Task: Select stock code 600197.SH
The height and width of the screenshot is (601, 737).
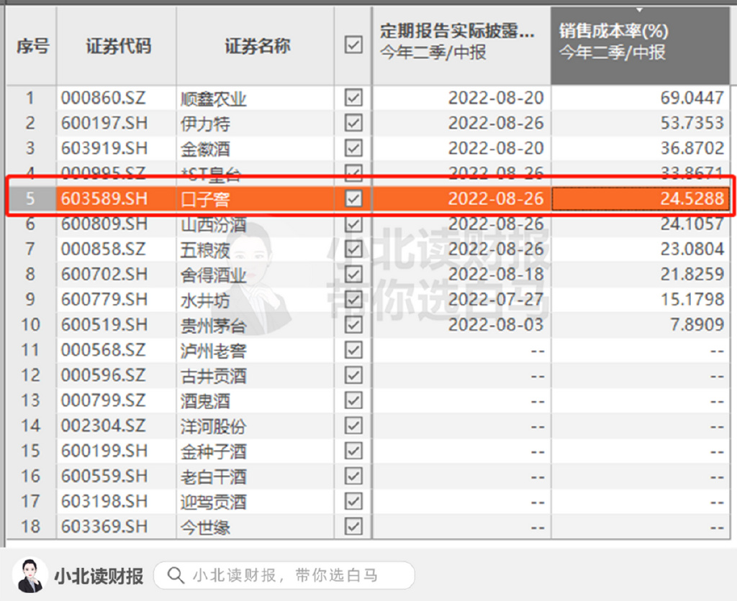Action: (104, 124)
